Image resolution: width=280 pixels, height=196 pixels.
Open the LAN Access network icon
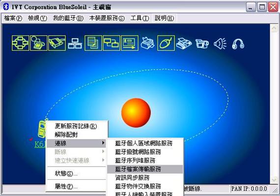75,43
